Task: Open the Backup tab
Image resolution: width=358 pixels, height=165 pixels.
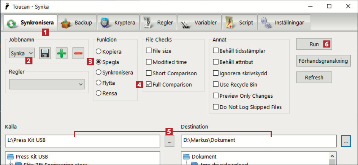Action: 77,23
